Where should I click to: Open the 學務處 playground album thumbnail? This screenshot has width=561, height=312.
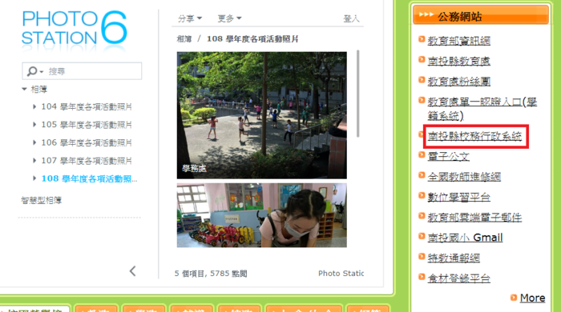point(261,115)
